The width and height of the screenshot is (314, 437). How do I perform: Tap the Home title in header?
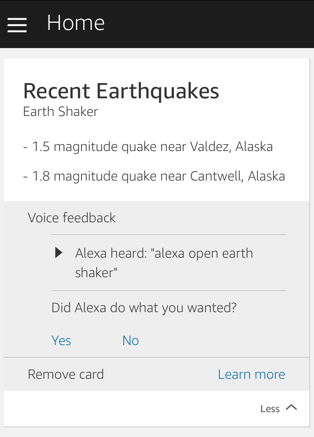(x=76, y=23)
